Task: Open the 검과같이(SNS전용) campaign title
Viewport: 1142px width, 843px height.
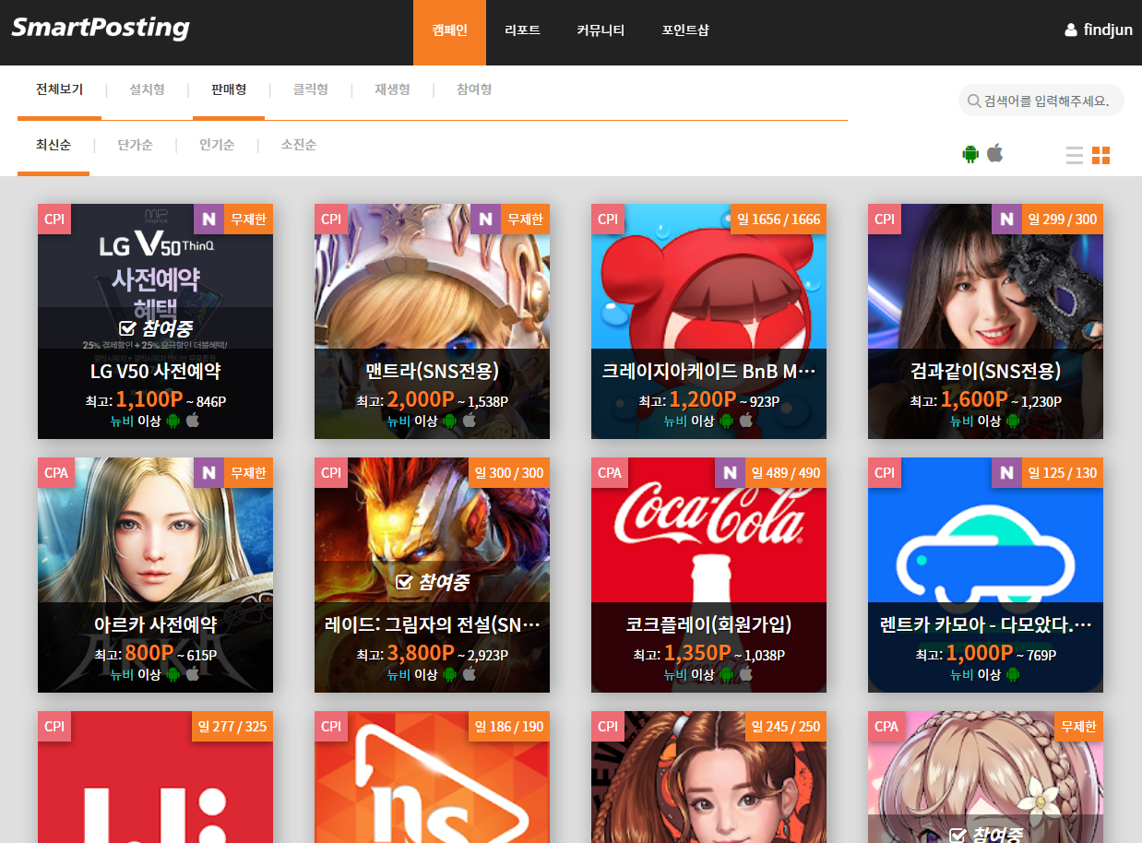Action: (985, 372)
